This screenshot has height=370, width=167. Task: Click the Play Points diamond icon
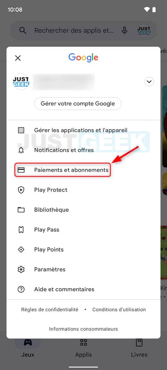click(21, 250)
